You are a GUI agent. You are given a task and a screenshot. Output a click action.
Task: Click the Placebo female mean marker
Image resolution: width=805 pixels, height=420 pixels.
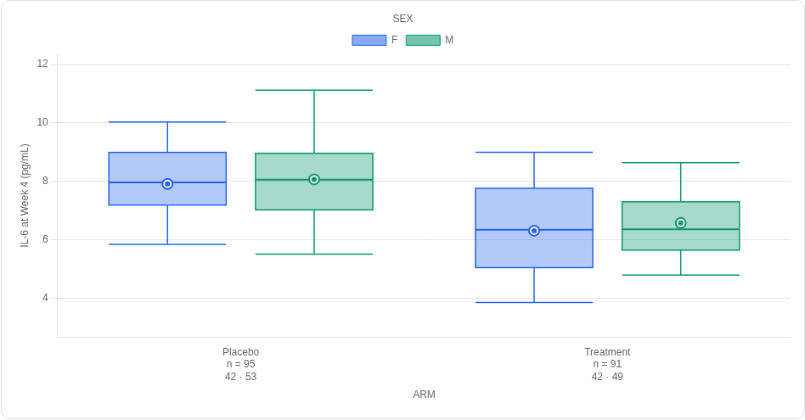click(167, 184)
